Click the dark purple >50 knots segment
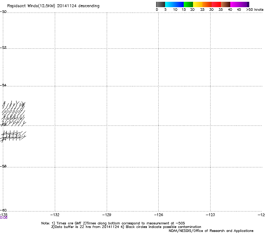 (248, 4)
